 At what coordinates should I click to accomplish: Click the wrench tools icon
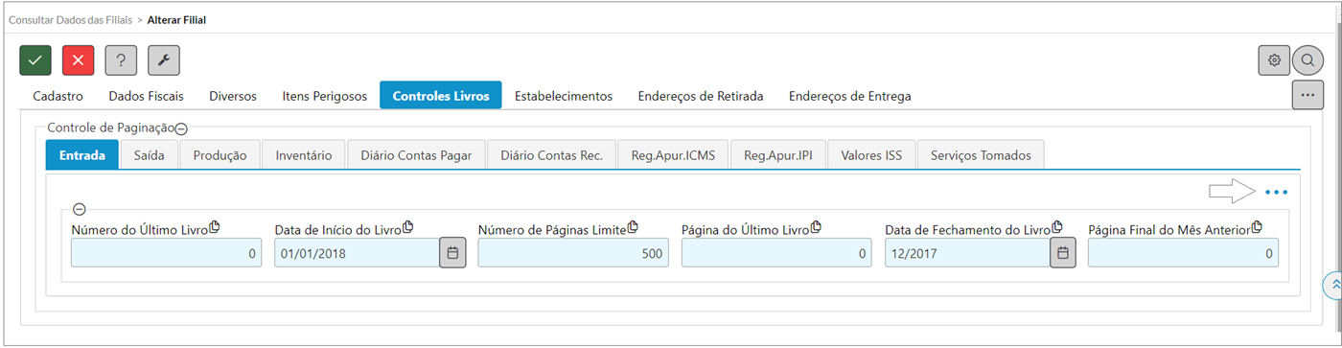pyautogui.click(x=164, y=59)
